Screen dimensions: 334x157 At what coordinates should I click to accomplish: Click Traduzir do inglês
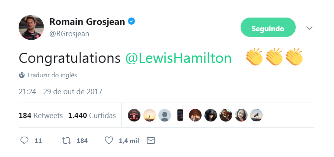tap(52, 75)
